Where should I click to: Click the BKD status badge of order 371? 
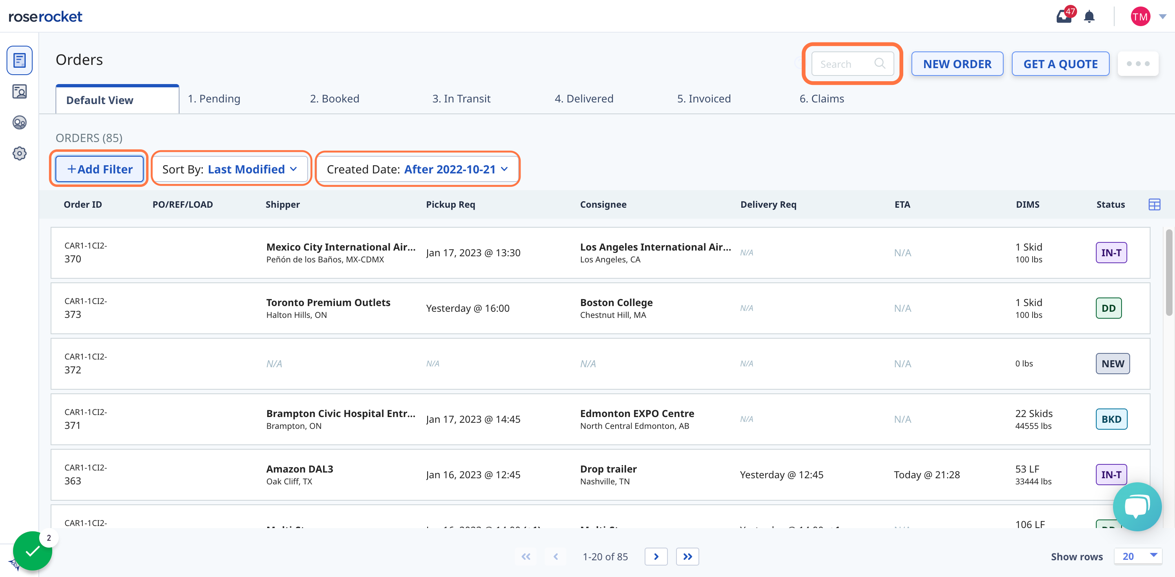(1111, 419)
